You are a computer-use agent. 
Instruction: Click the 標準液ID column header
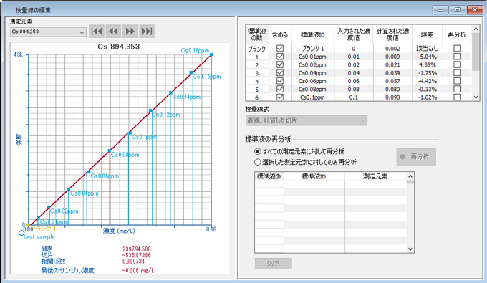[312, 34]
